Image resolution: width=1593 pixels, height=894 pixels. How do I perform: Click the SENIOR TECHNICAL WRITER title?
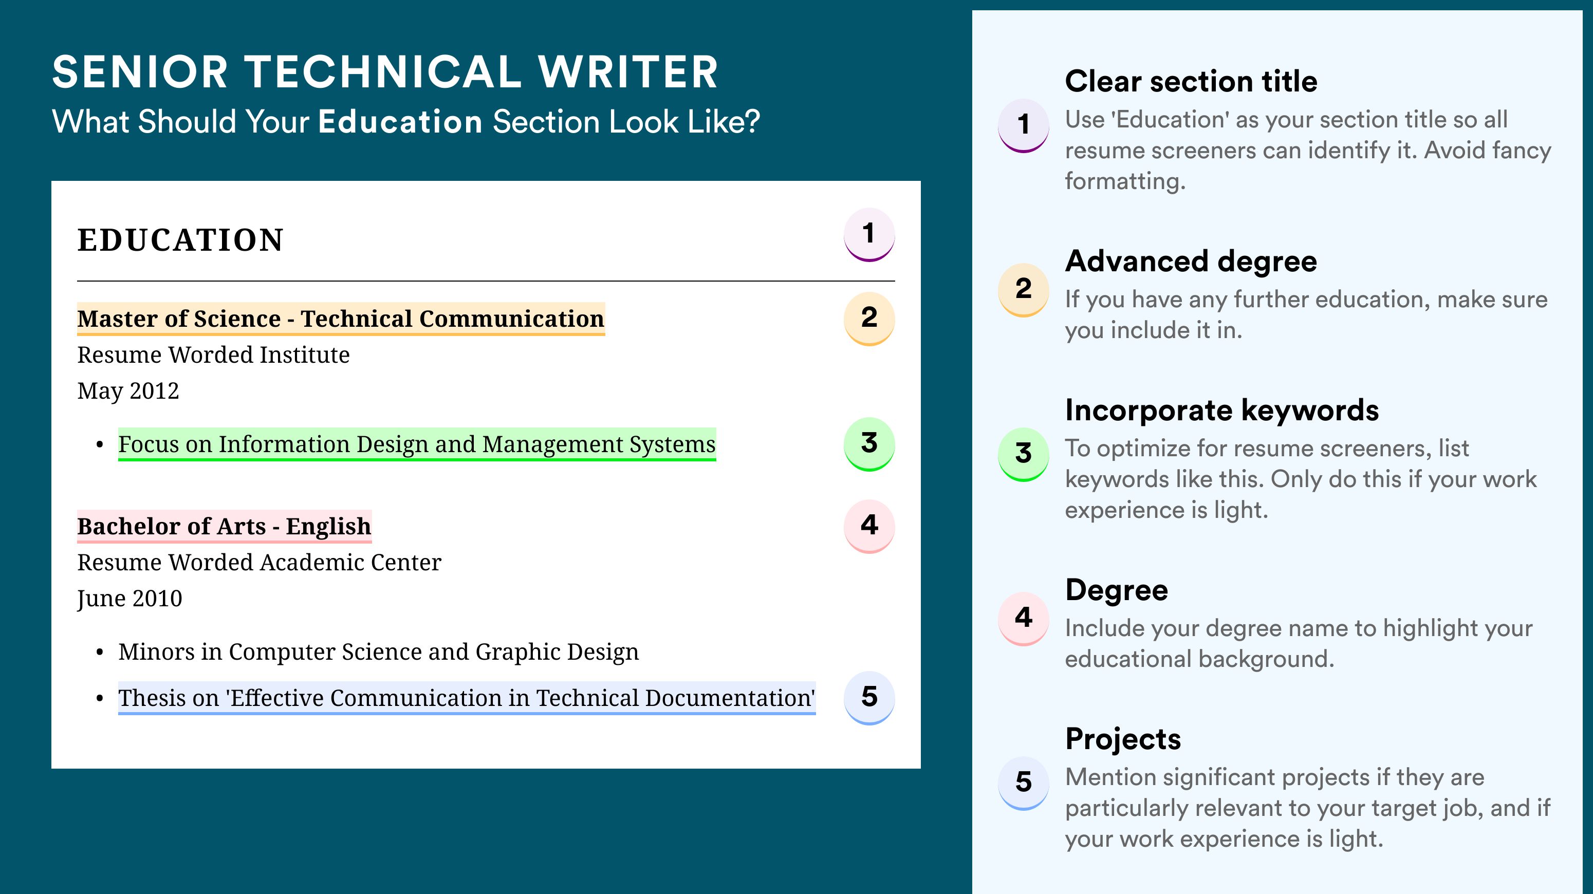[385, 72]
